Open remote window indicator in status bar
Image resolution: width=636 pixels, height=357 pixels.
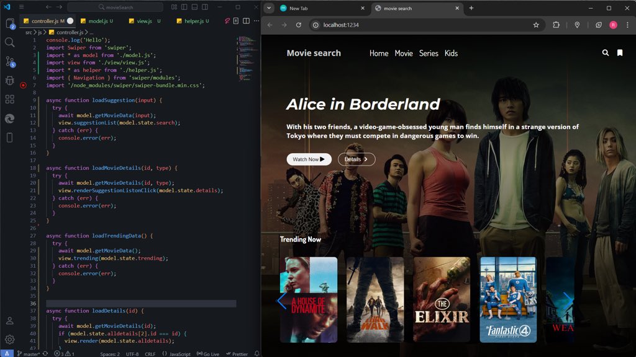click(x=7, y=353)
